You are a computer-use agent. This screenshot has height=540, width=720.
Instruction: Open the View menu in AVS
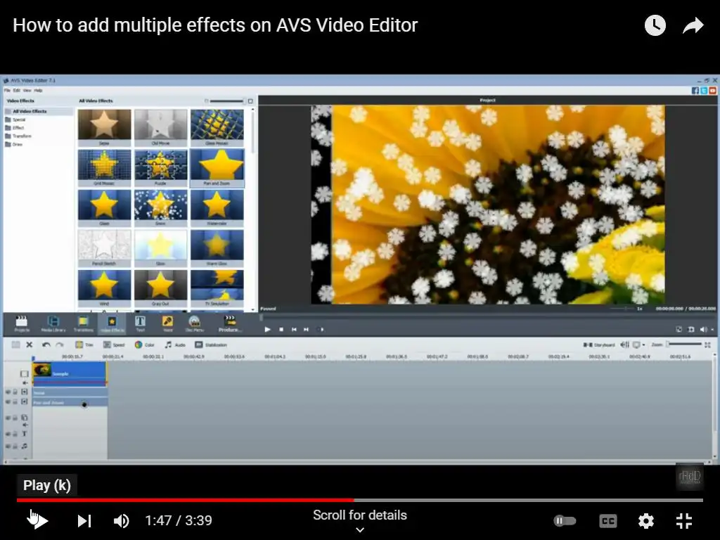tap(27, 91)
